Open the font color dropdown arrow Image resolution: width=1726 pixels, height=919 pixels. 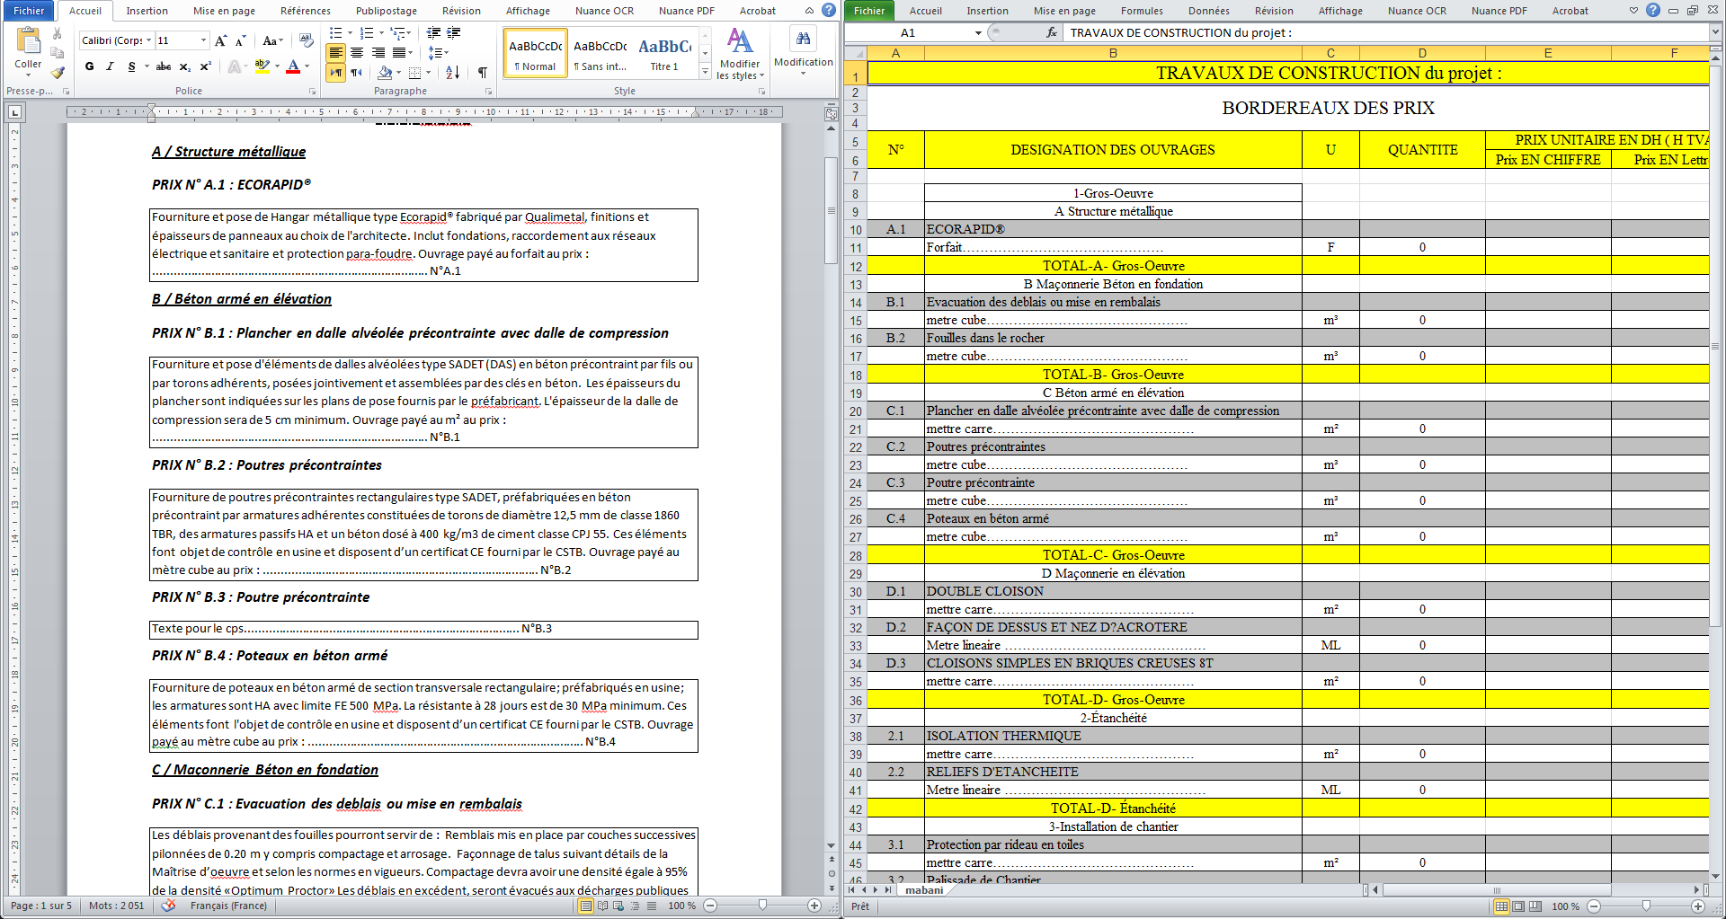pos(307,66)
